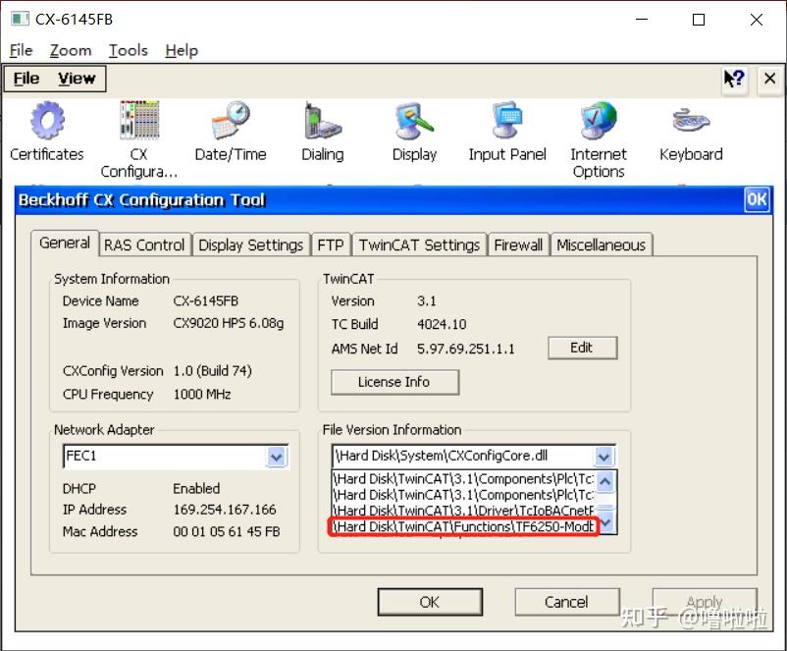Open the CX Configuration icon
The image size is (787, 651).
pos(139,139)
